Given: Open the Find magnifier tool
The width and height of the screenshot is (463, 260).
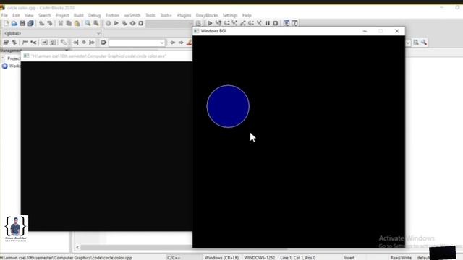Looking at the screenshot, I should pyautogui.click(x=88, y=23).
